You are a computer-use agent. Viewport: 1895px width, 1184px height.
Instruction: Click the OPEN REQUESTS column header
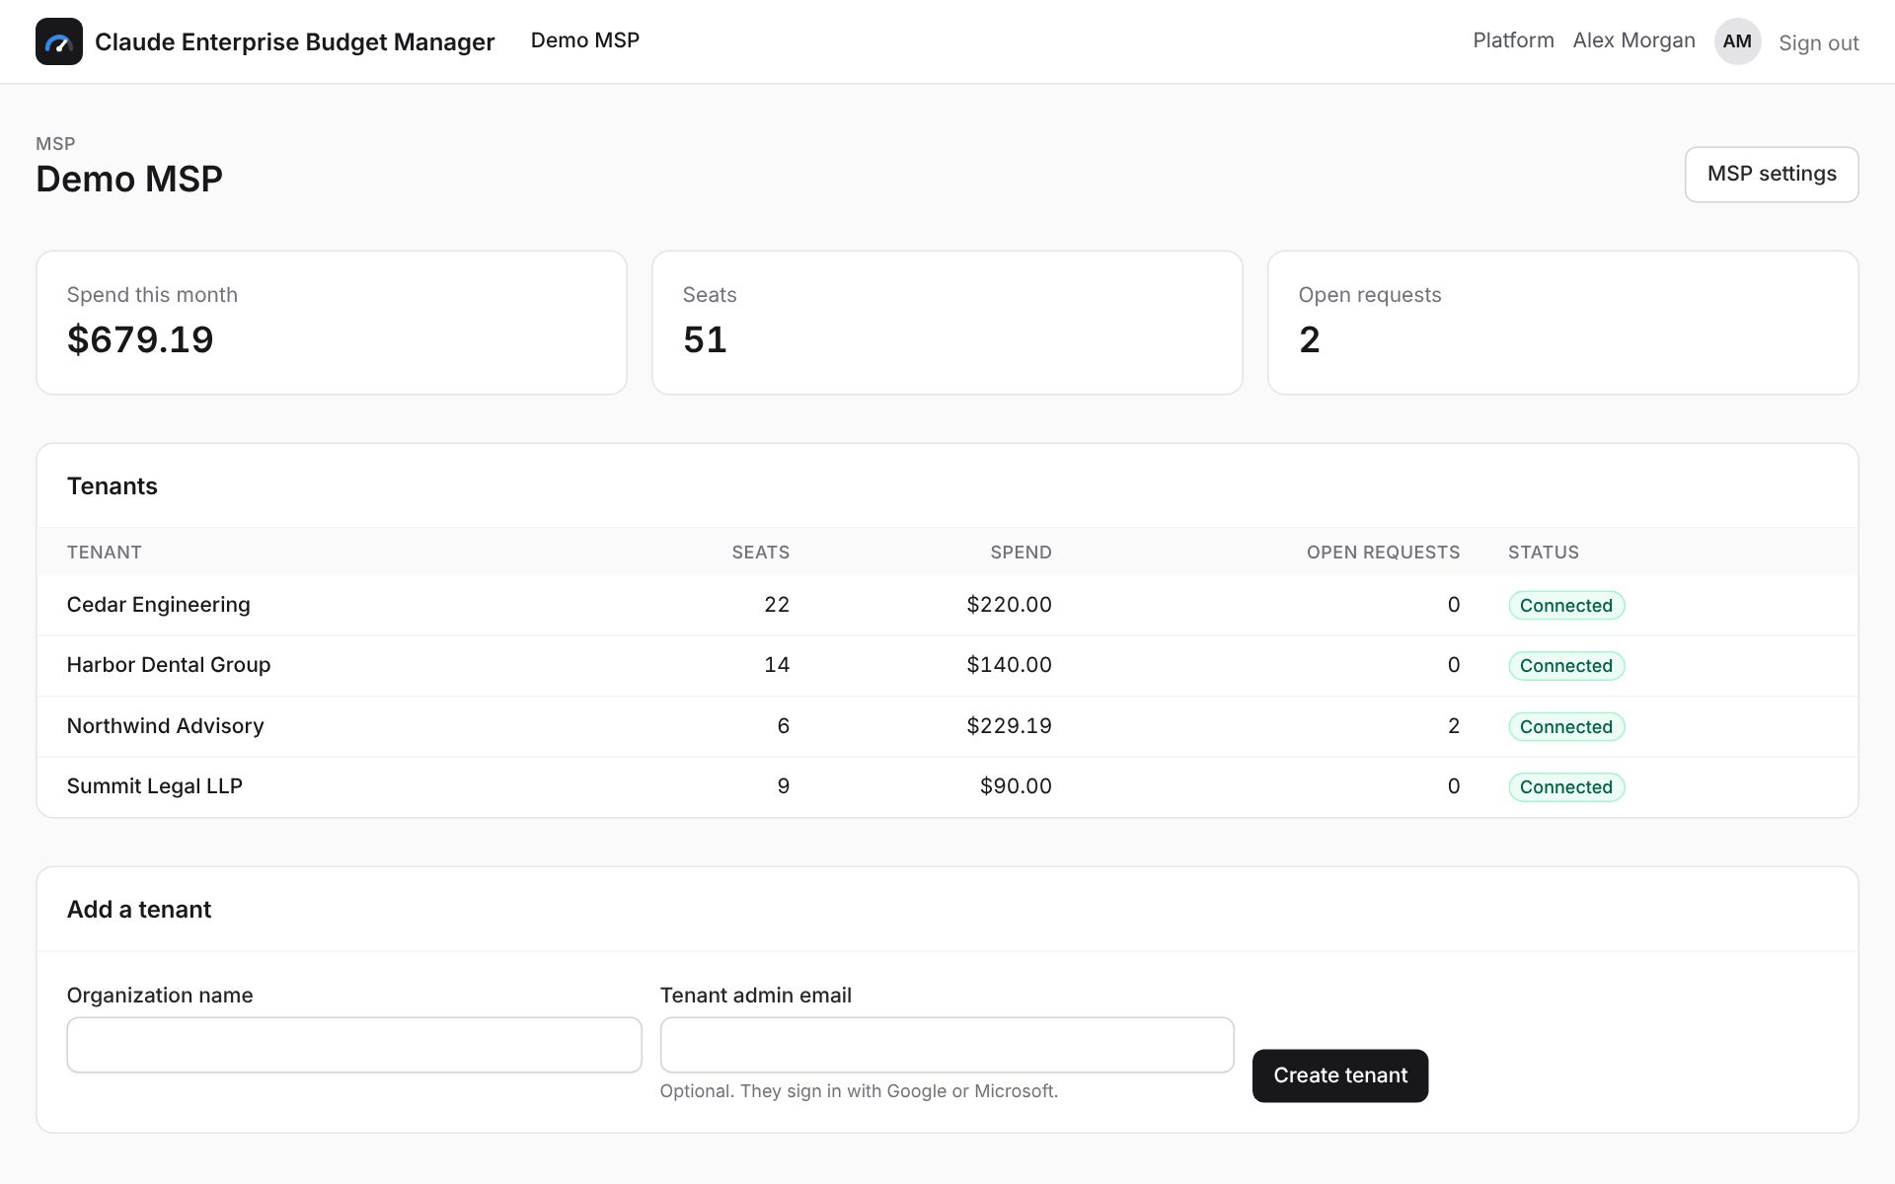tap(1383, 553)
